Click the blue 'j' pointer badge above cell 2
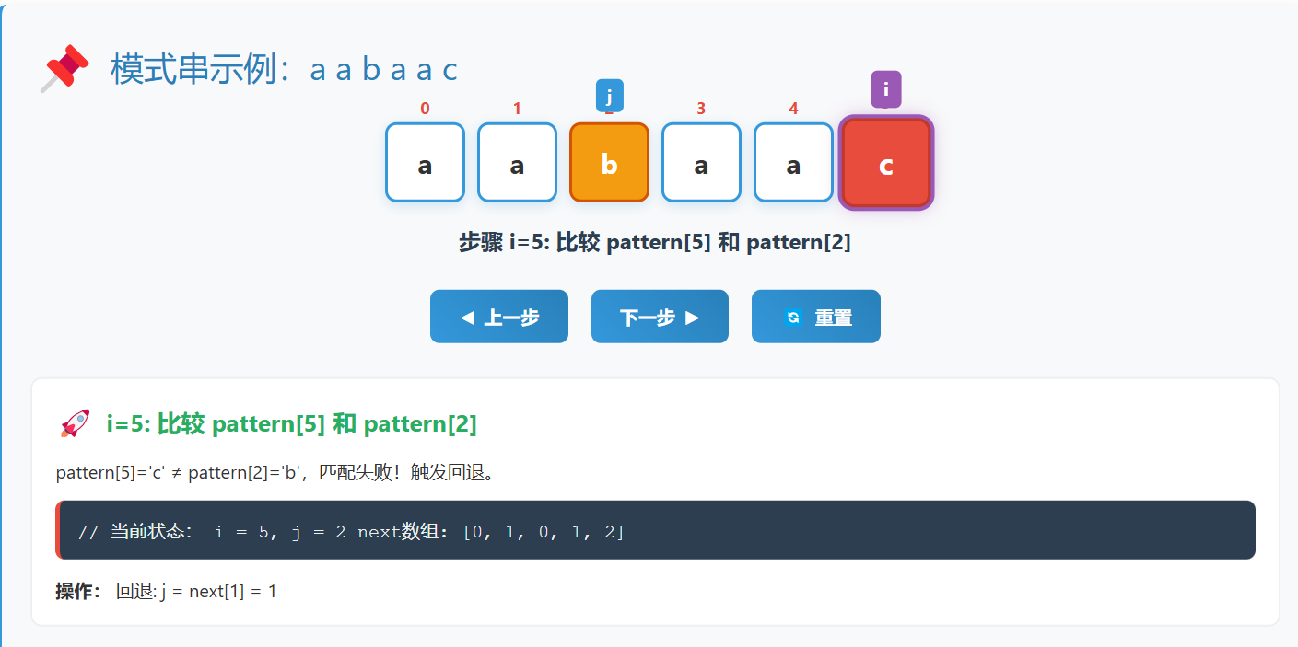Image resolution: width=1298 pixels, height=647 pixels. pyautogui.click(x=609, y=95)
